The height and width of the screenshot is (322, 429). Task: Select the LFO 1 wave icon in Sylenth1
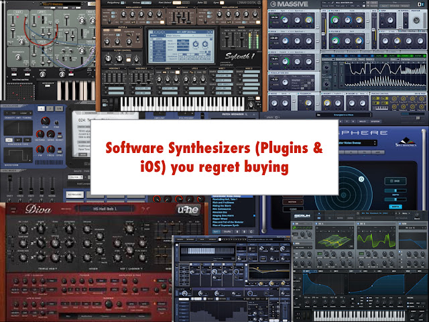165,72
